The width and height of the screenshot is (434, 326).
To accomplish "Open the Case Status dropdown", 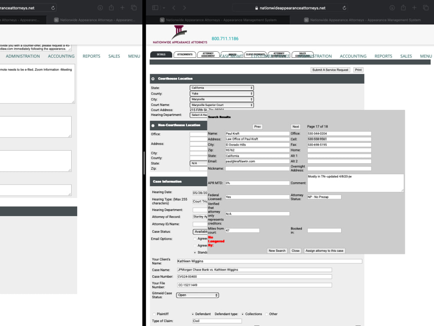I will pos(200,232).
